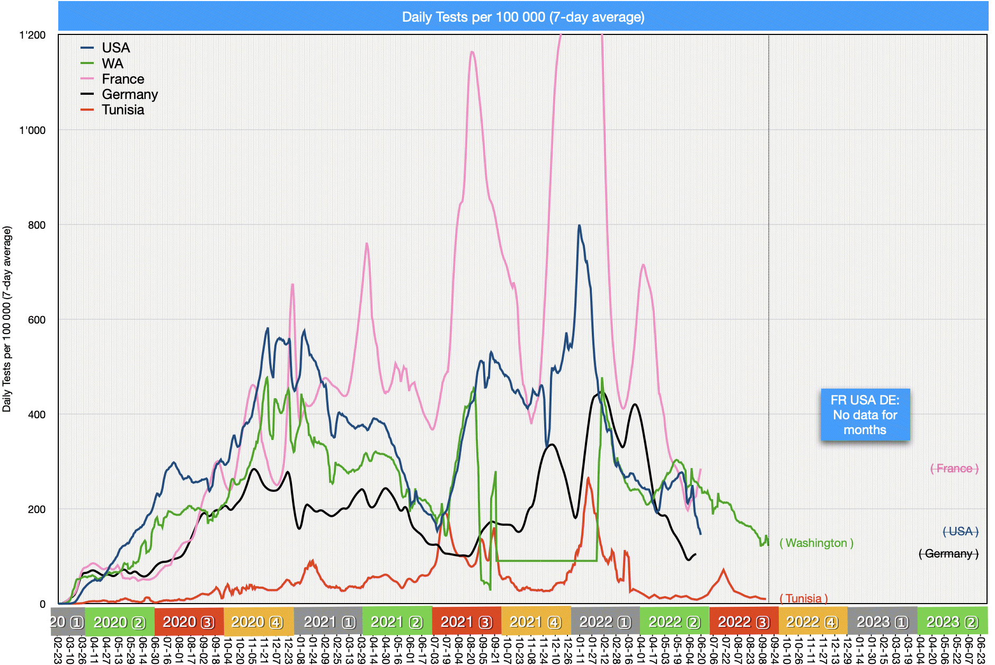Select the 2020 Q2 quarter block

[x=119, y=622]
